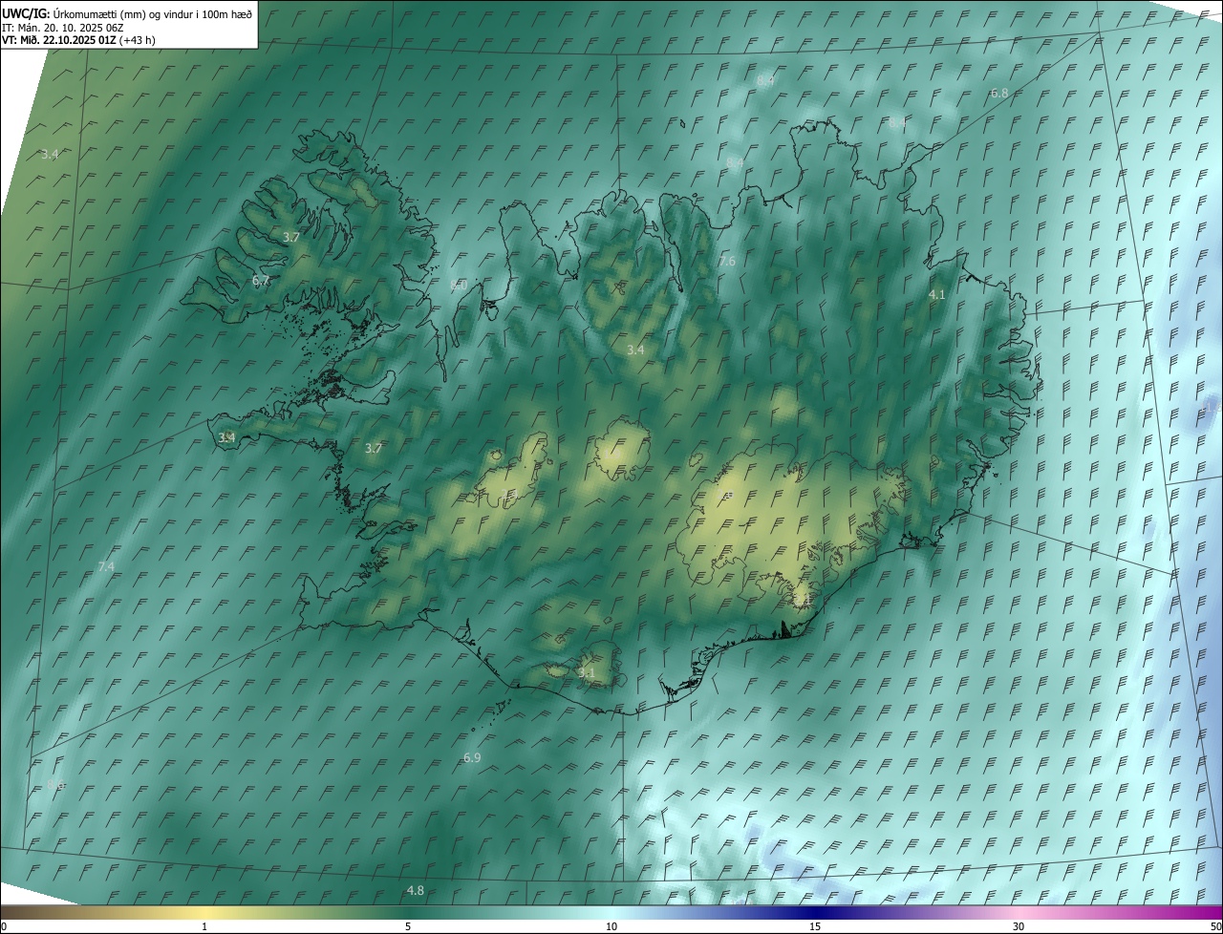Click the 5 tick on the color scale
The width and height of the screenshot is (1223, 934).
click(x=408, y=926)
